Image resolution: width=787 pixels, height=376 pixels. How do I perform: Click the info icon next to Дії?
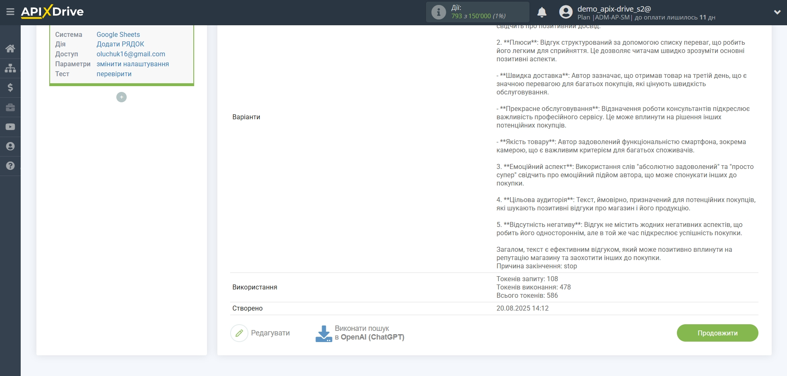click(438, 12)
